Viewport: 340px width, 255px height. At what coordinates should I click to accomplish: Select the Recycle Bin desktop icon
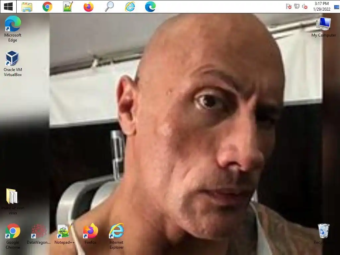(323, 234)
